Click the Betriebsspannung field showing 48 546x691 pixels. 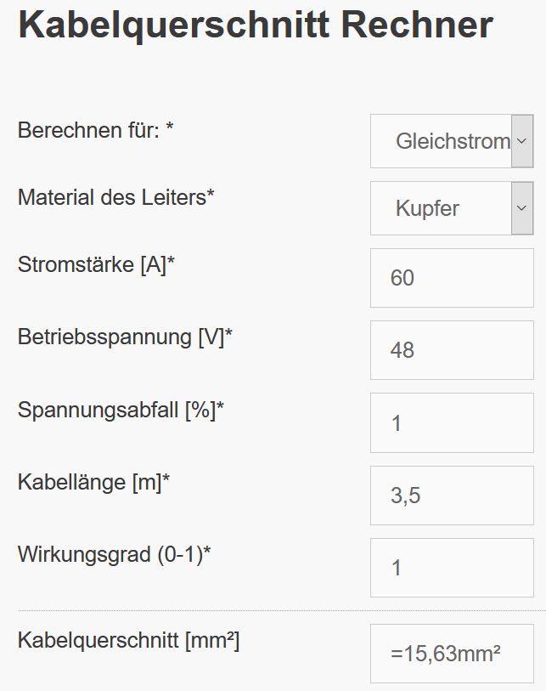pos(450,349)
